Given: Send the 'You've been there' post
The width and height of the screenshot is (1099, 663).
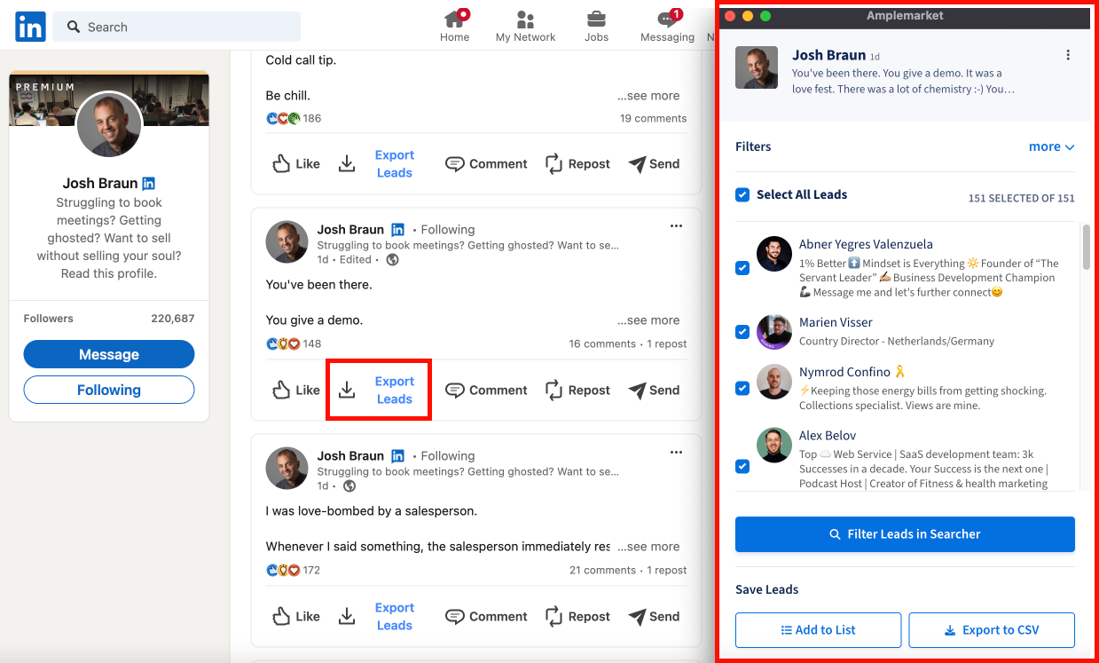Looking at the screenshot, I should point(654,390).
